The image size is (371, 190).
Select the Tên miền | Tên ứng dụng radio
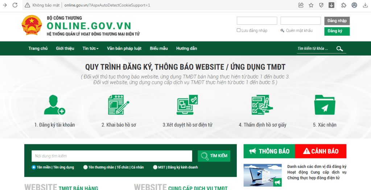[34, 167]
